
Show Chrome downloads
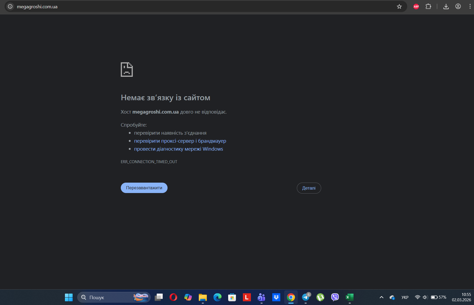[446, 6]
